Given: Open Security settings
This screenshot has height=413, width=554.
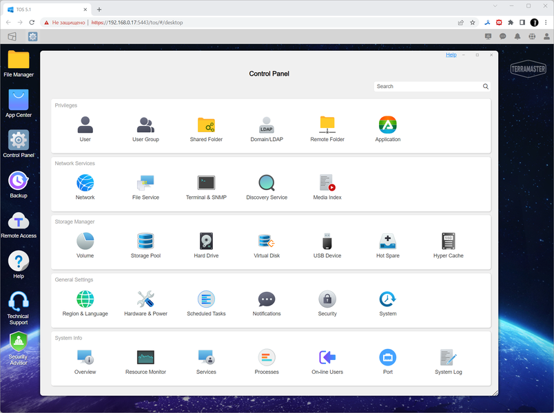Looking at the screenshot, I should 327,304.
